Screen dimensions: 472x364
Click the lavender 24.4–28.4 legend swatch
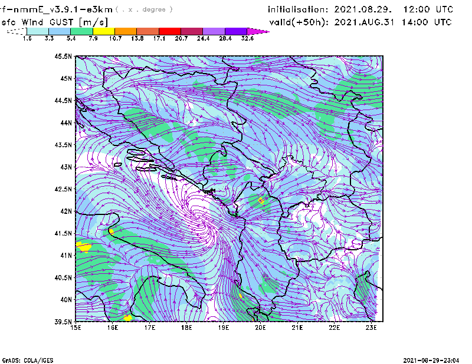(214, 31)
